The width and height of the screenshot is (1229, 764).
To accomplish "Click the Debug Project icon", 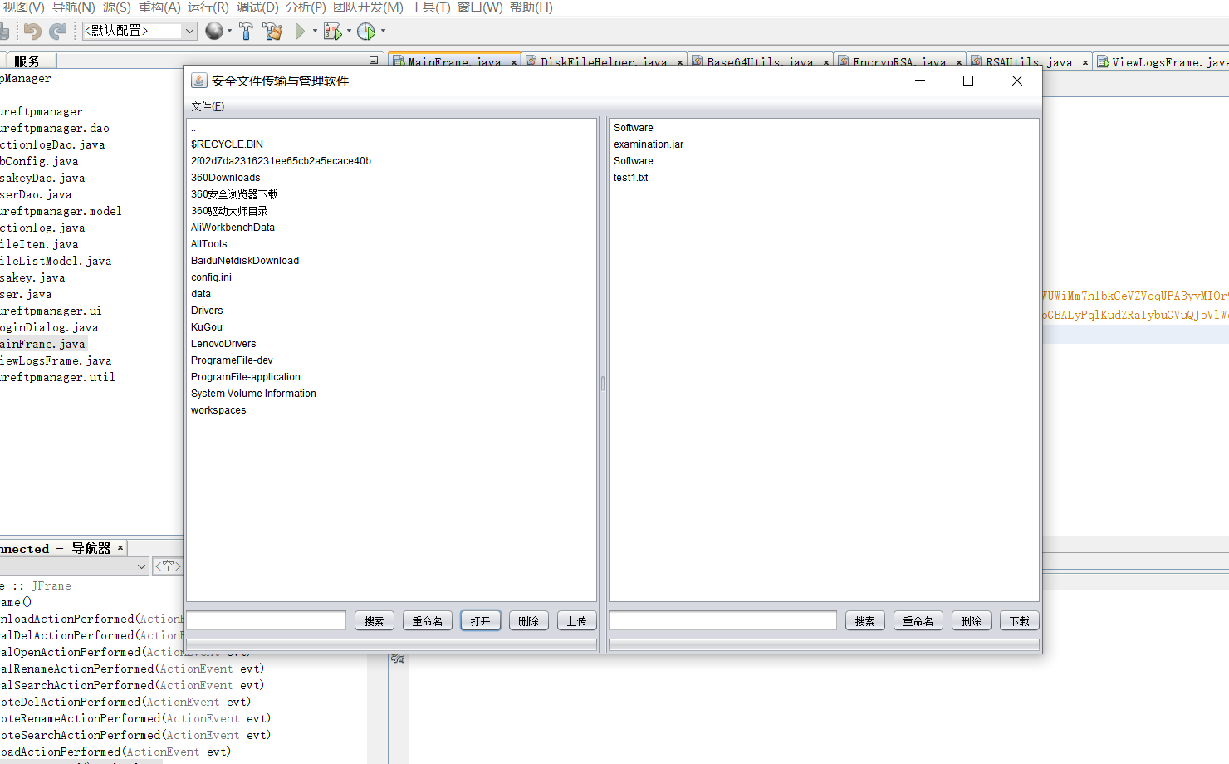I will coord(333,32).
